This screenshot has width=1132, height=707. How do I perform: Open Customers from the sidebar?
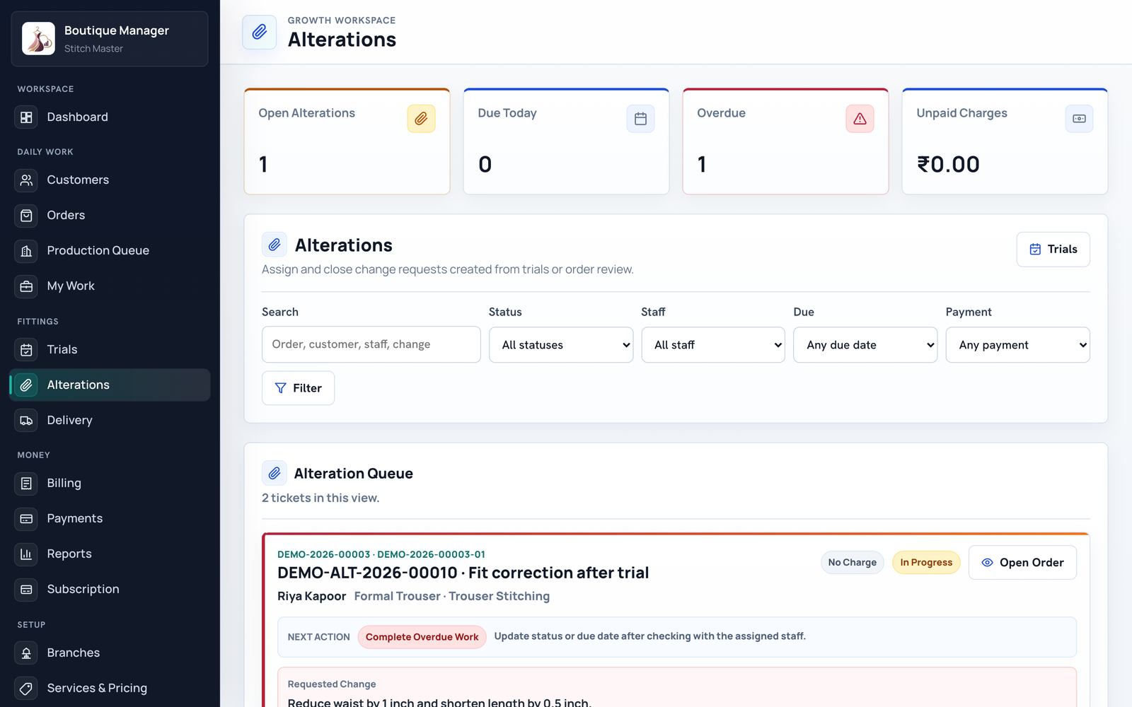tap(110, 180)
